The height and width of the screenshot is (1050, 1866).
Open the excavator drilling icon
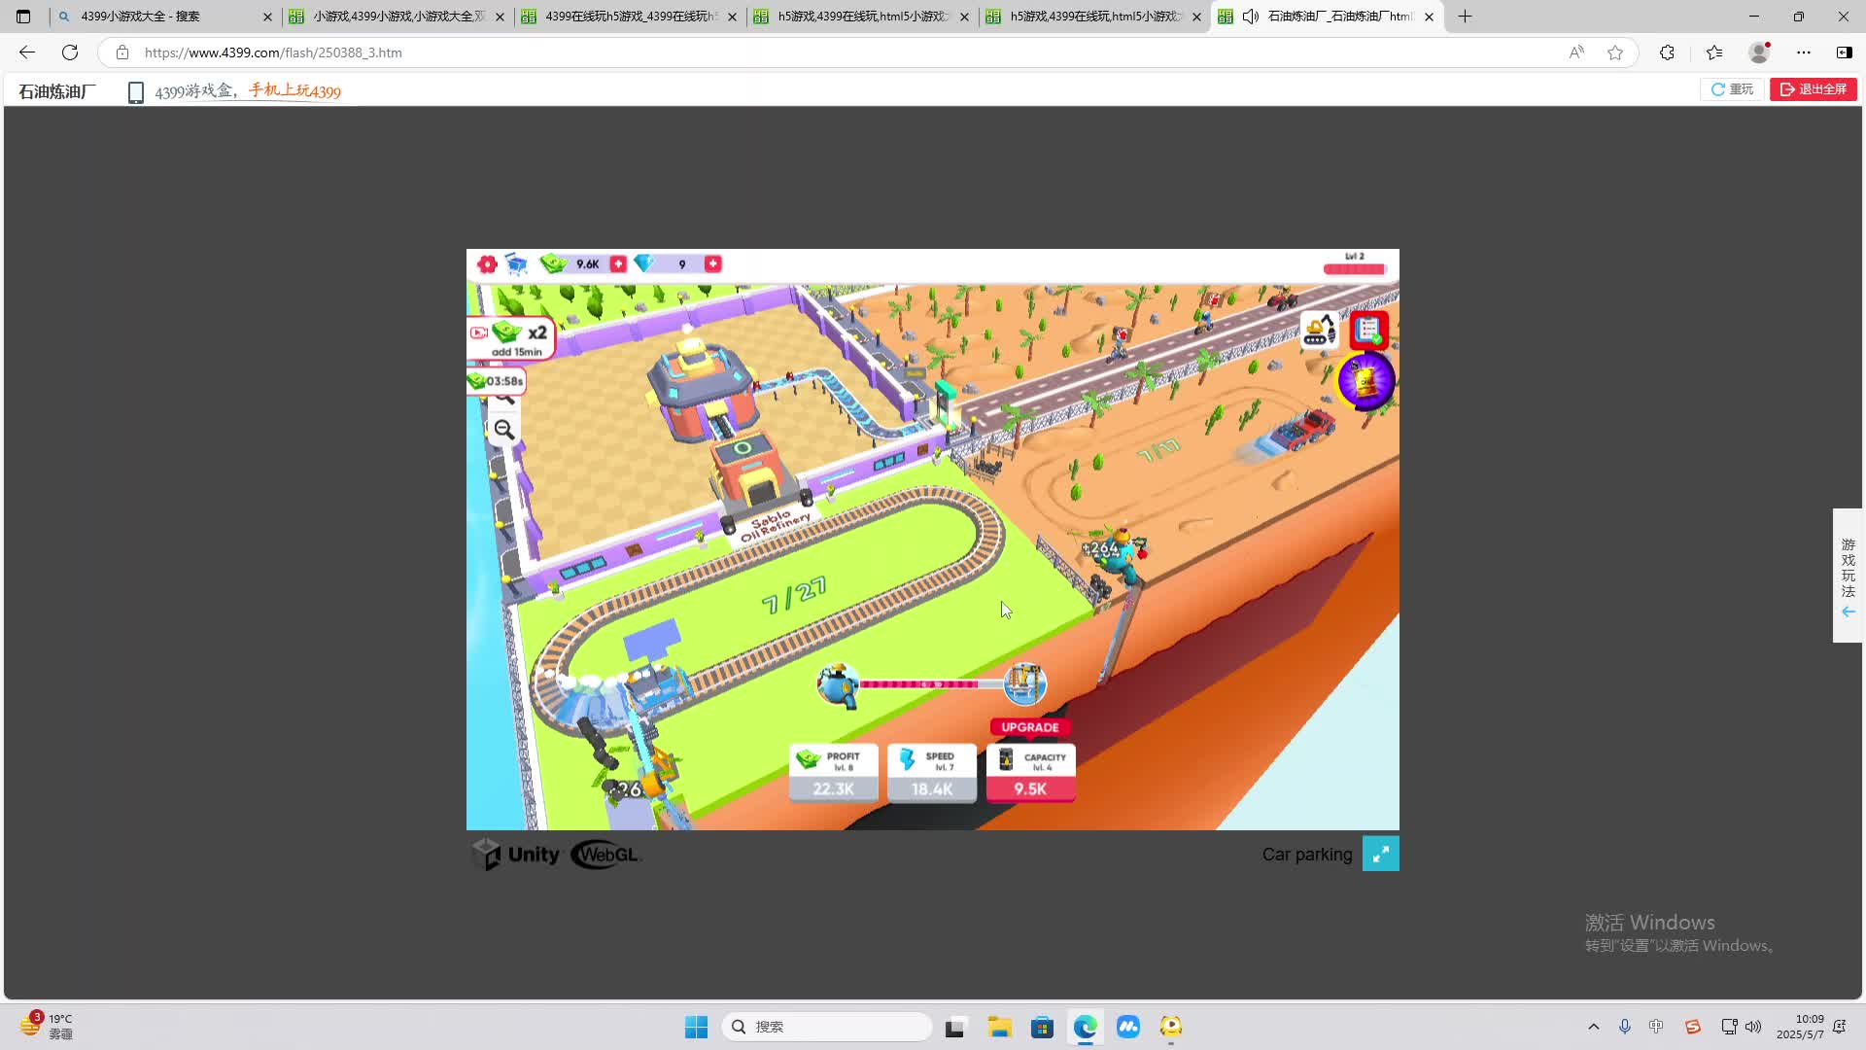(1319, 330)
